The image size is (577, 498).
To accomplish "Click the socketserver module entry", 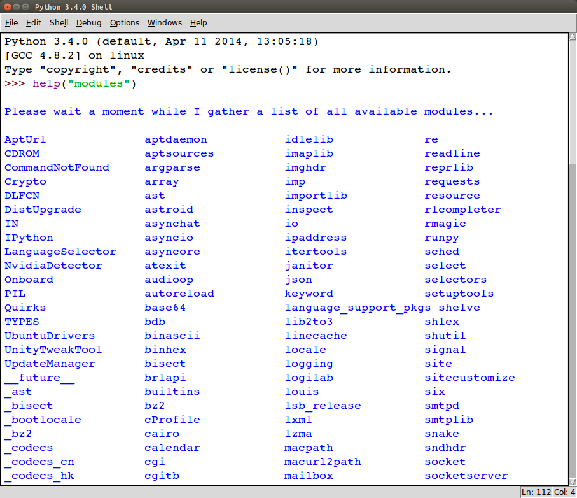I will pos(466,476).
